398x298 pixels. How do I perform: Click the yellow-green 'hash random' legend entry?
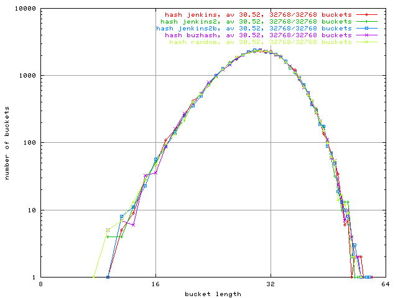click(261, 42)
